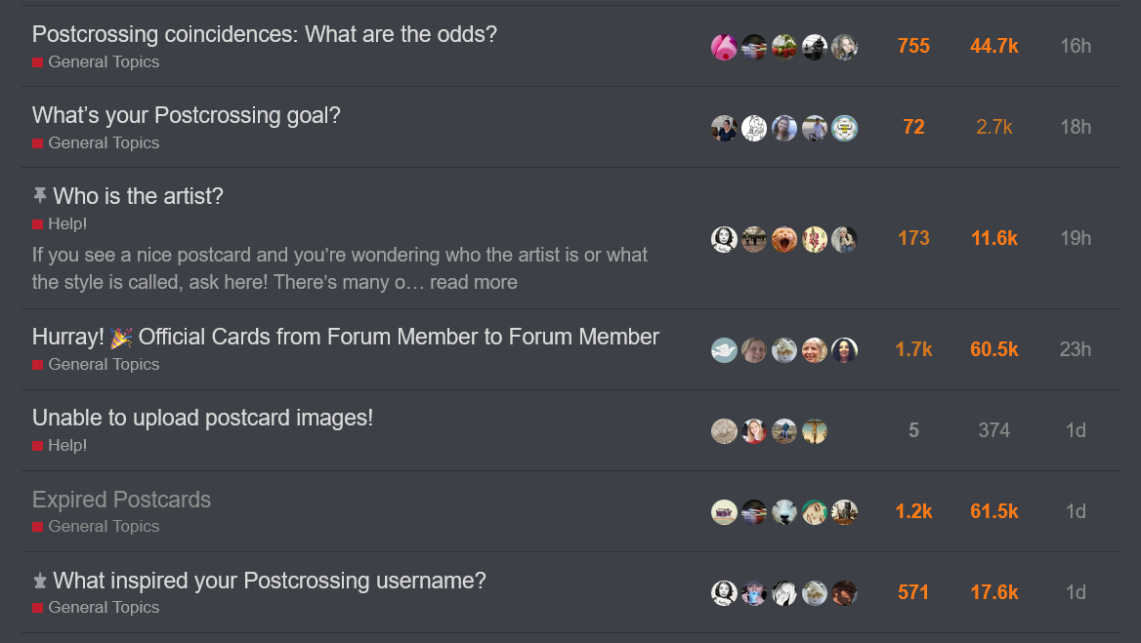Click the pin icon beside What inspired your Postcrossing username
This screenshot has height=643, width=1141.
[x=40, y=580]
